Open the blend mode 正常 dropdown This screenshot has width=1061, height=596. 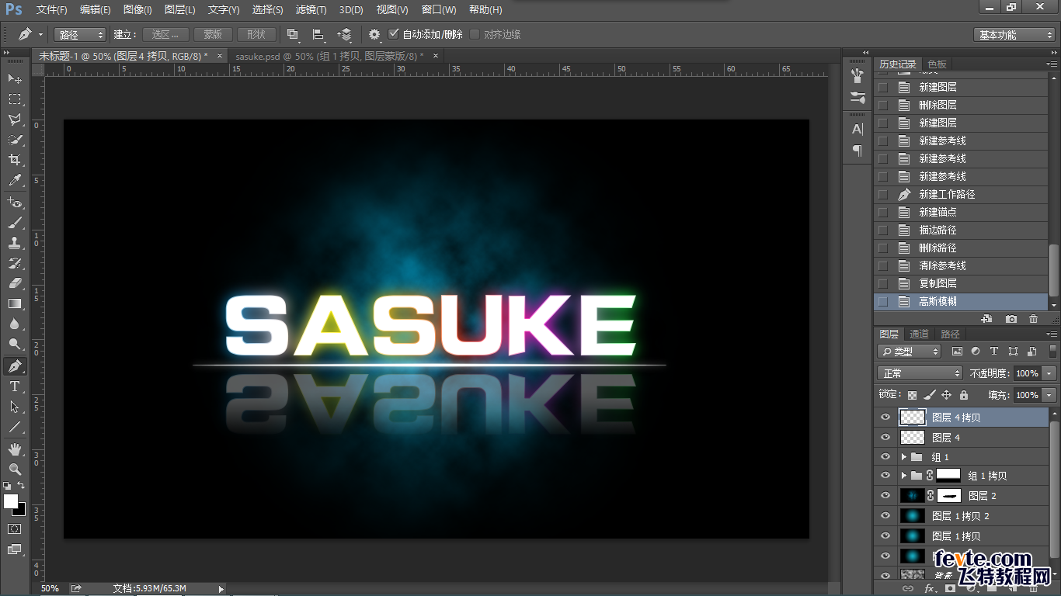[920, 373]
